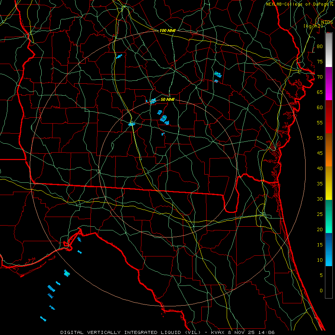
Task: Select the 65 value on the VIL scale
Action: tap(320, 92)
